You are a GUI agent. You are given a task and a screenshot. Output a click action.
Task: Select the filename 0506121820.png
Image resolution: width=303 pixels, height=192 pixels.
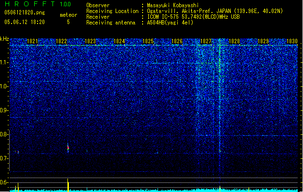[x=25, y=12]
